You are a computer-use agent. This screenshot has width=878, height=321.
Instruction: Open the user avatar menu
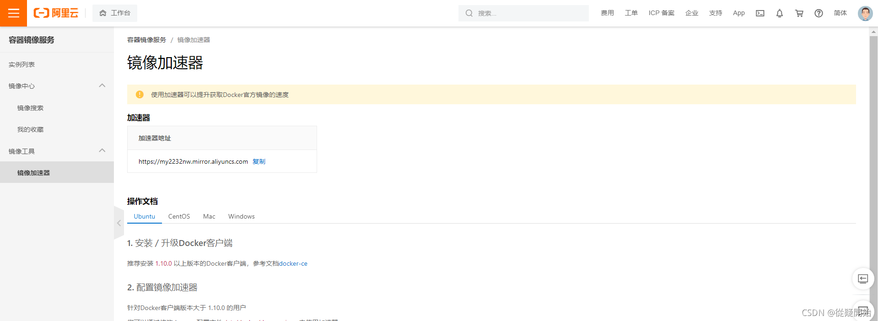865,13
